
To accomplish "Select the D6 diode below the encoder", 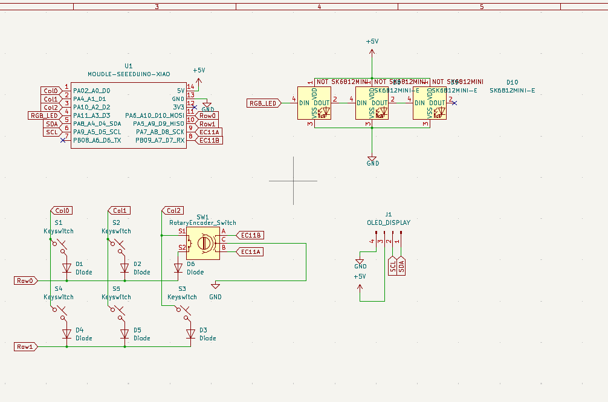I will [x=178, y=268].
